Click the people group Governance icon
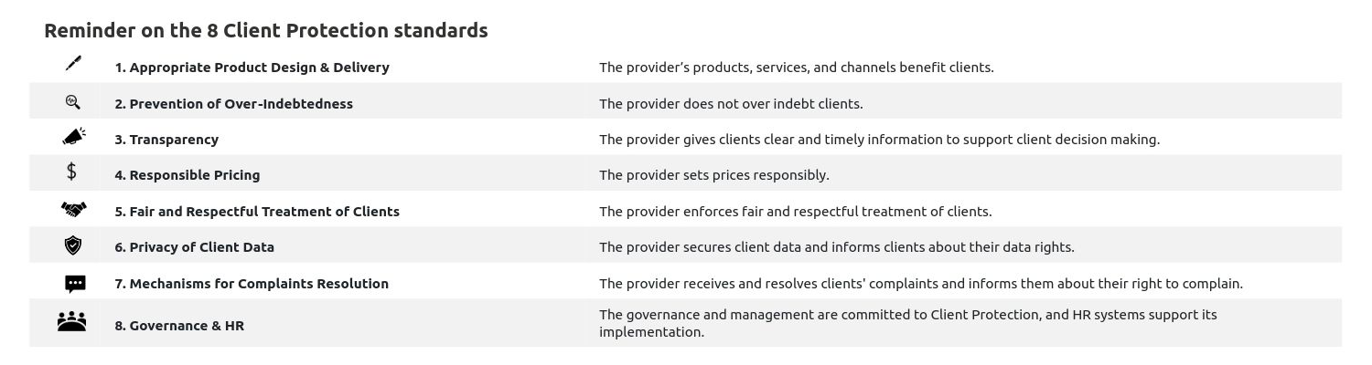Viewport: 1372px width, 365px height. click(x=71, y=321)
